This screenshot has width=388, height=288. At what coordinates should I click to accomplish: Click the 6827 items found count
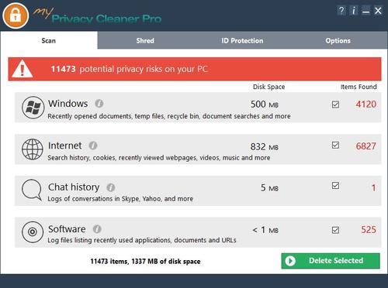click(x=366, y=146)
